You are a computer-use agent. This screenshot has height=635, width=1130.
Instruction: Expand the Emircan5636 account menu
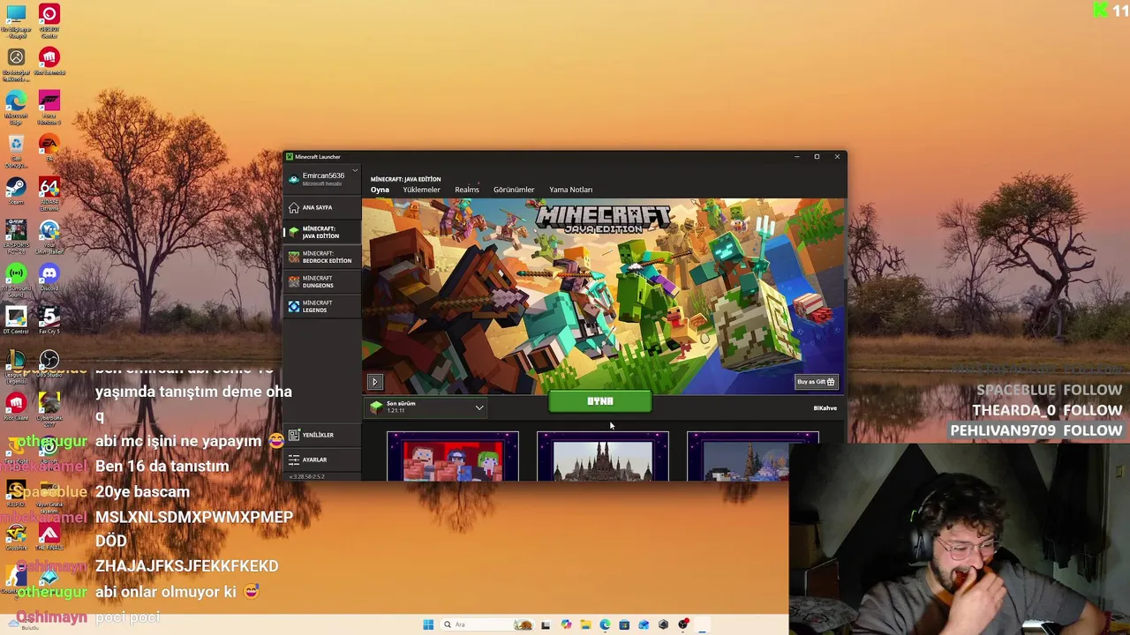[x=323, y=178]
